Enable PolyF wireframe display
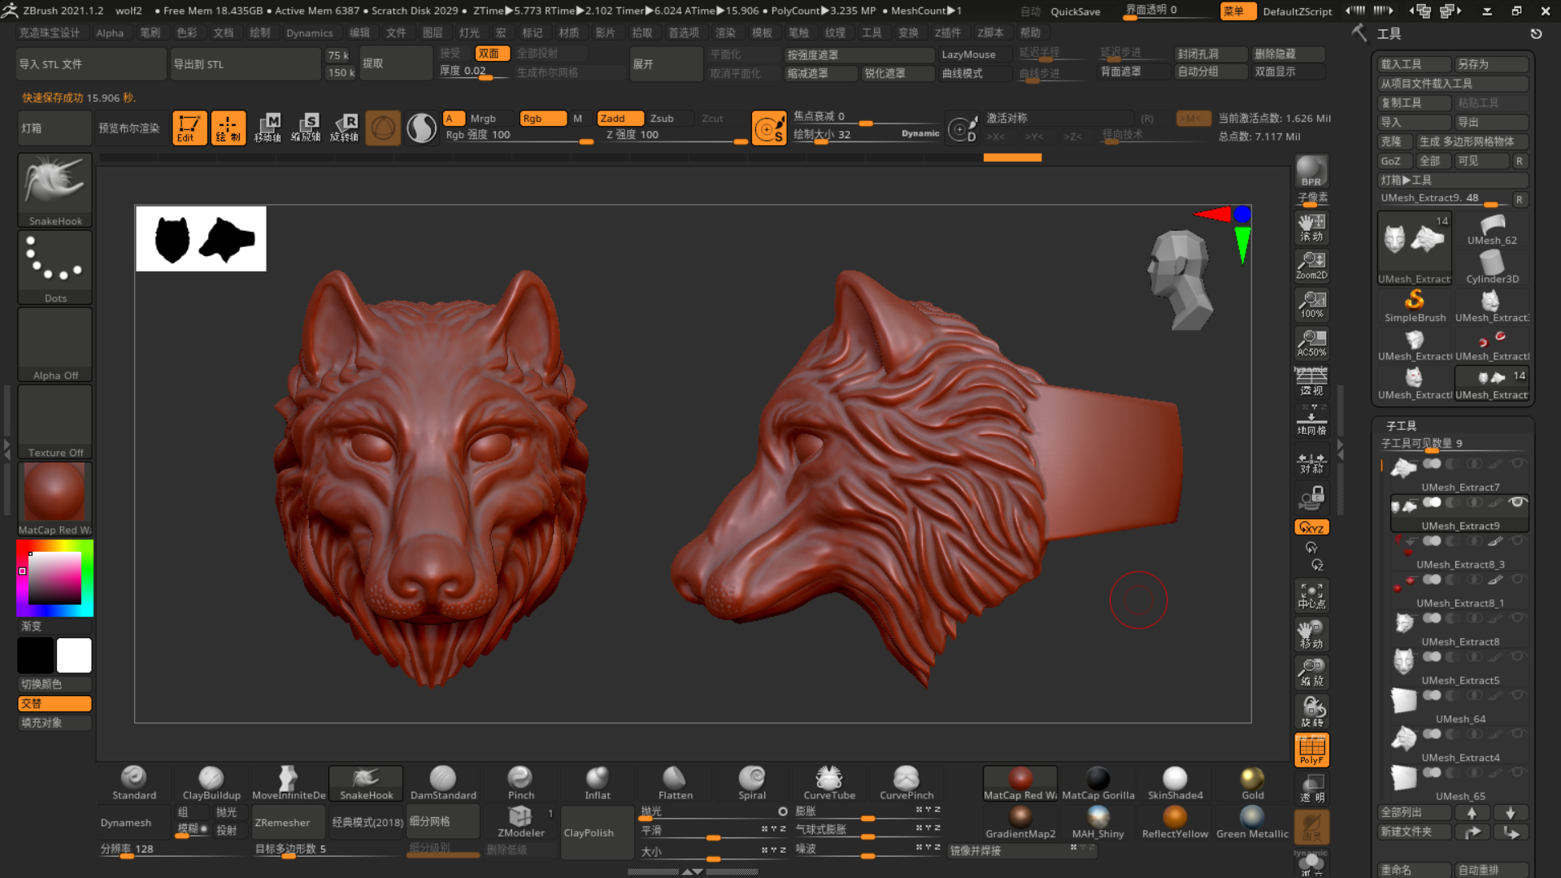 point(1311,750)
